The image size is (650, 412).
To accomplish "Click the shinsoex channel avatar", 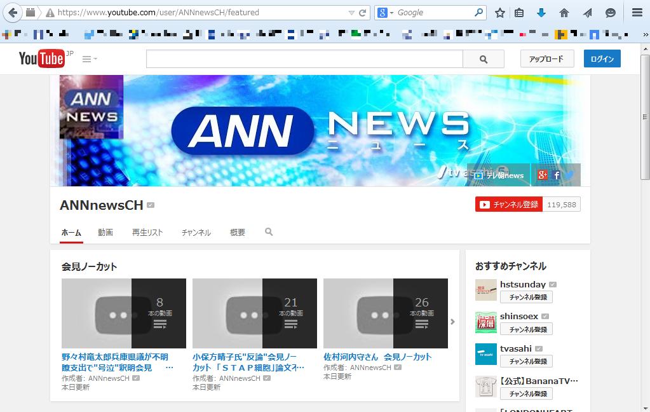I will [x=486, y=322].
